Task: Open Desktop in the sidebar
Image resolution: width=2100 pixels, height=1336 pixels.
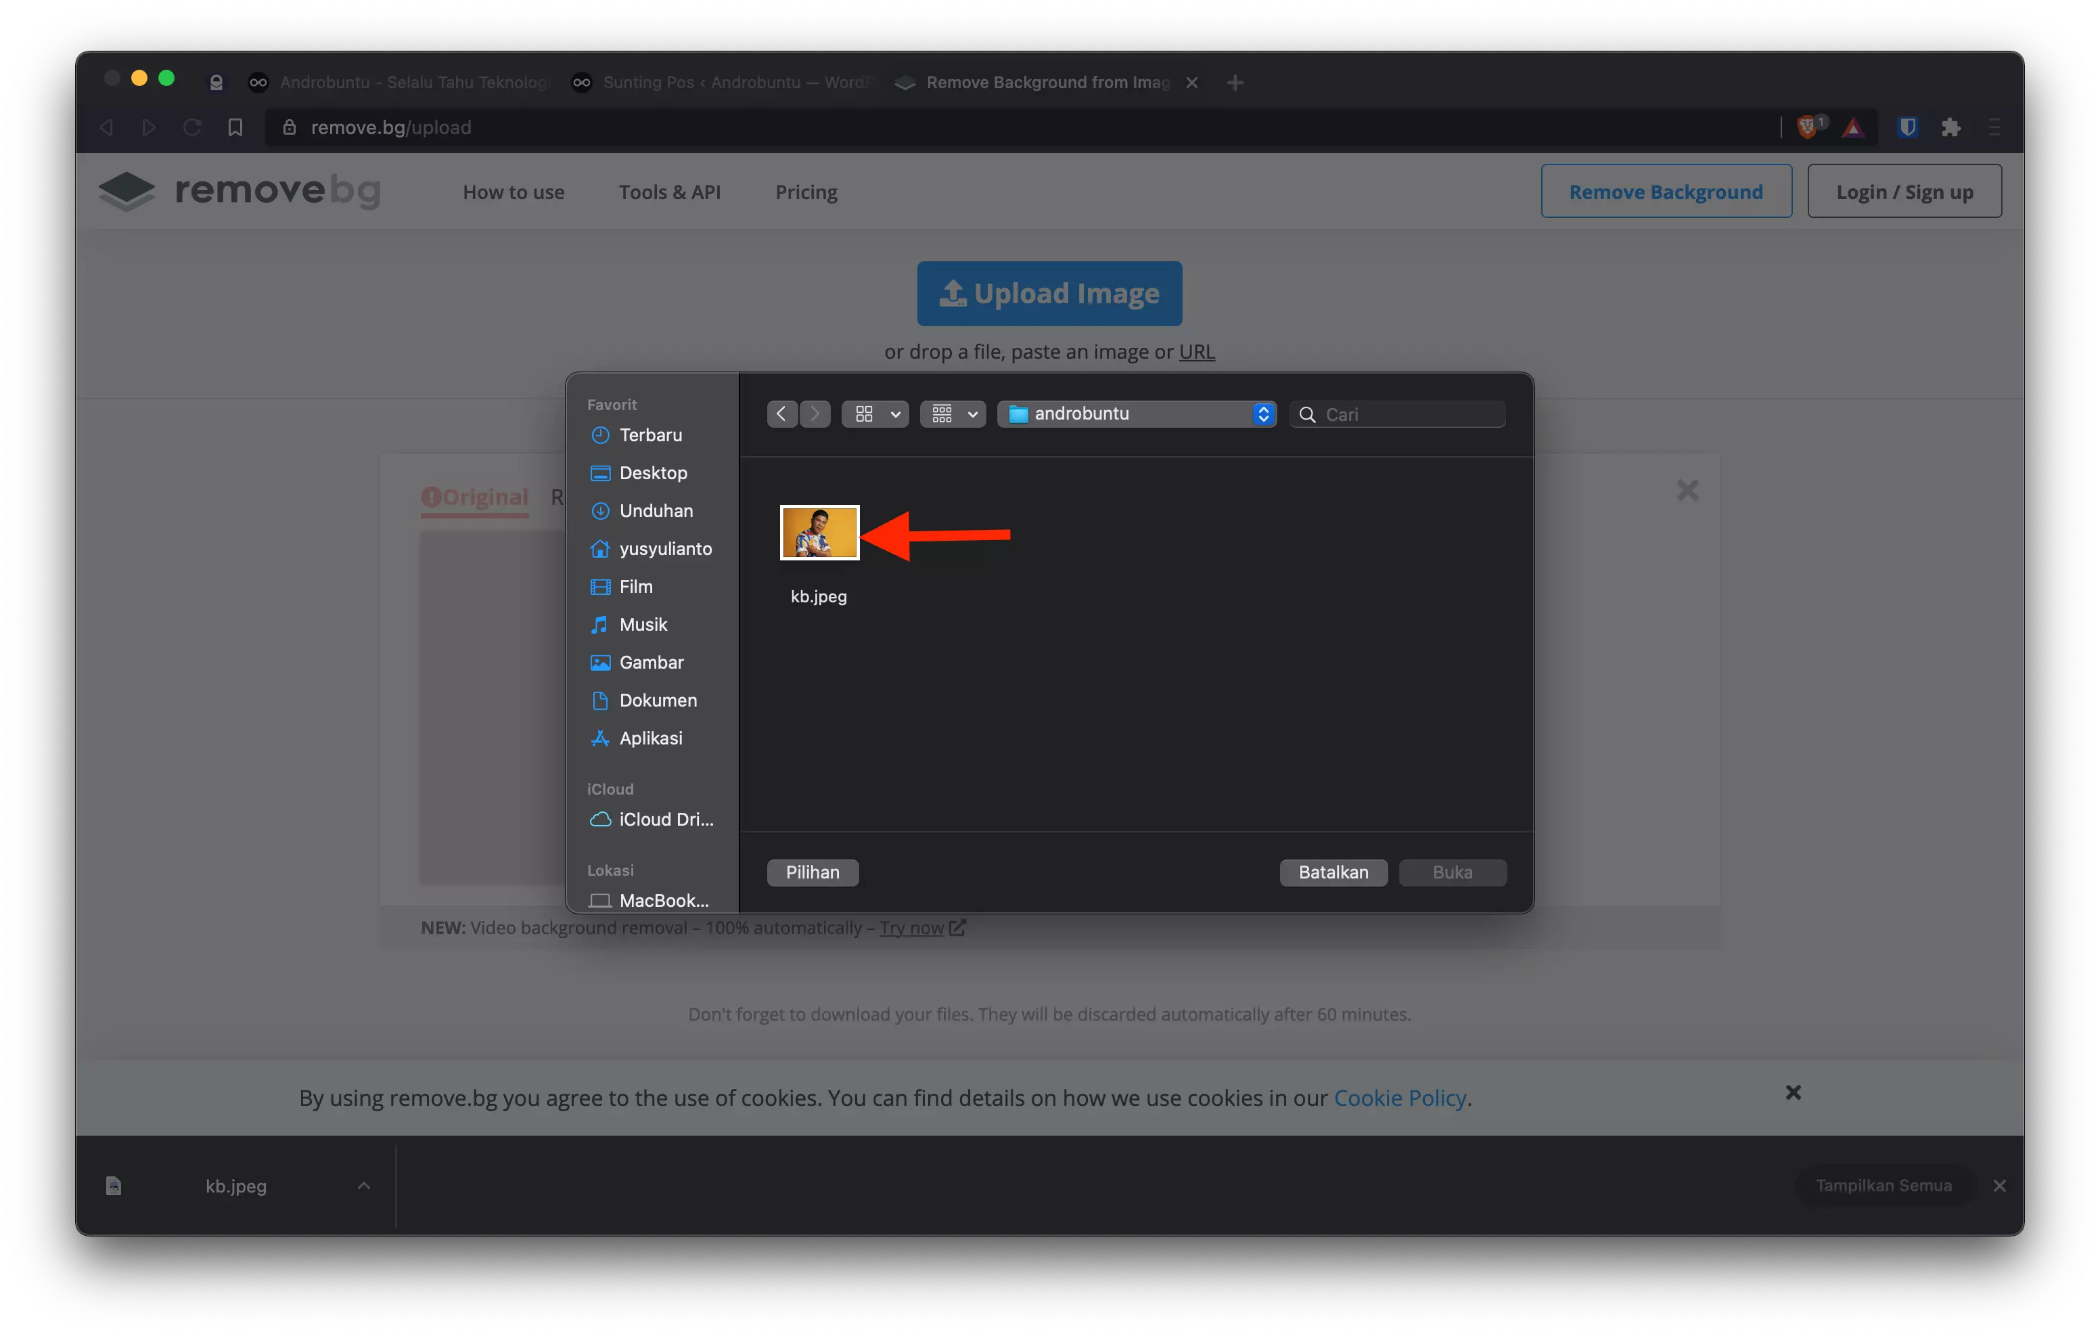Action: click(x=652, y=473)
